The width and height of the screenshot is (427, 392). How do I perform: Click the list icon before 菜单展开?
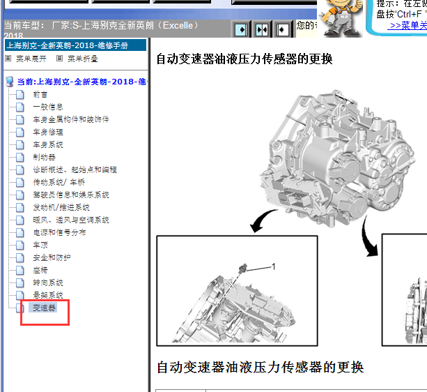(x=8, y=59)
